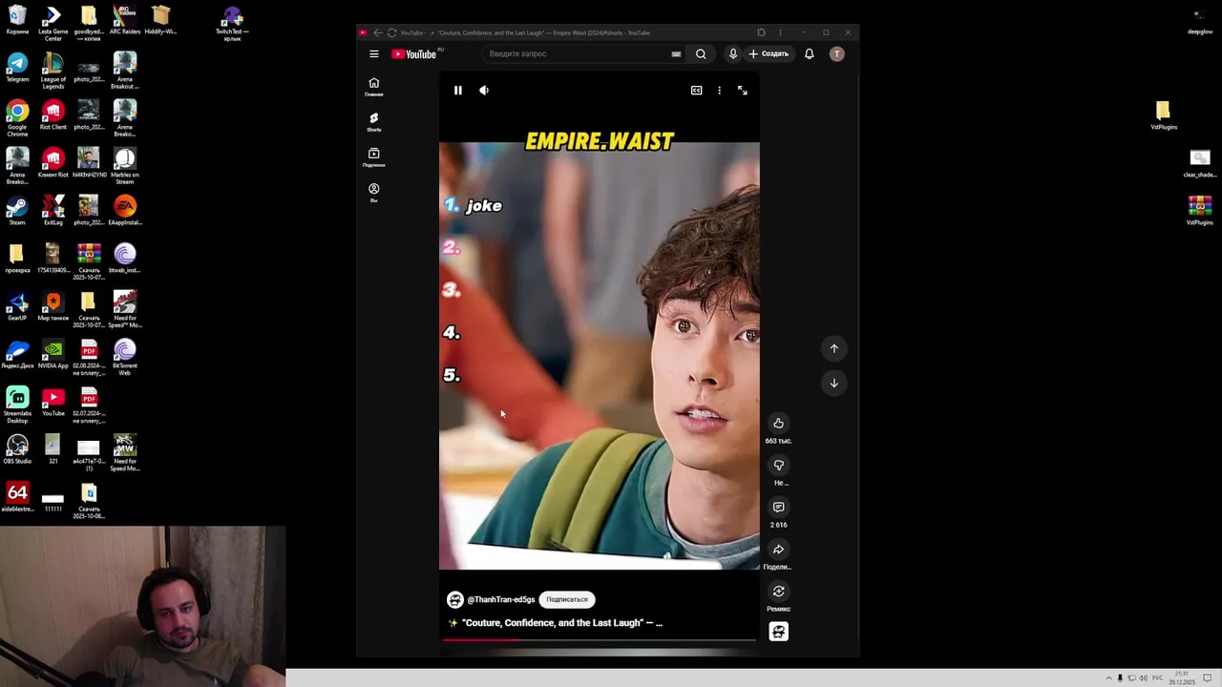Open the Short's three-dot options menu
This screenshot has height=687, width=1222.
point(719,91)
